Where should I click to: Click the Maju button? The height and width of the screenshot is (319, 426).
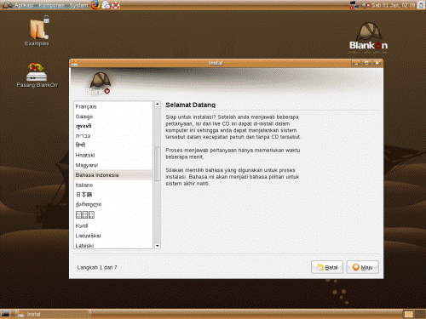click(x=362, y=267)
